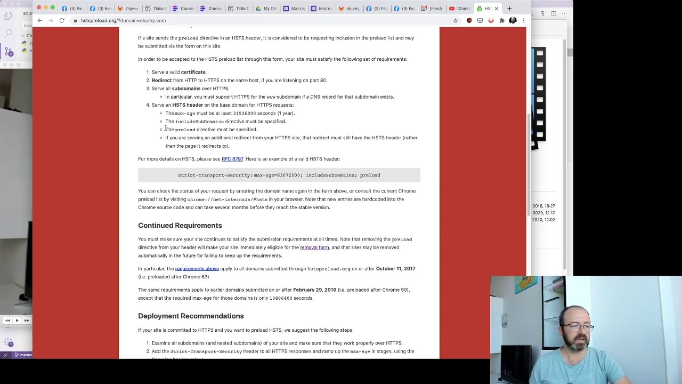
Task: Switch to the Course tab
Action: click(183, 9)
